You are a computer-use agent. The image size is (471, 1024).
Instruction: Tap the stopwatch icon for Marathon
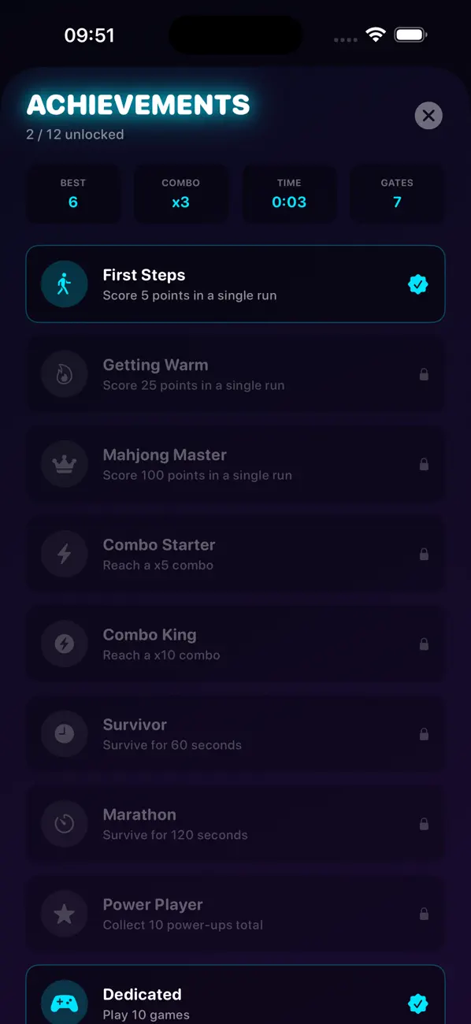pos(64,823)
